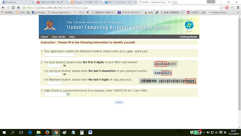Open the browser home page icon
The height and width of the screenshot is (136, 241).
18,8
